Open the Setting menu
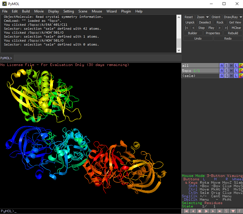The image size is (243, 214). [x=69, y=11]
